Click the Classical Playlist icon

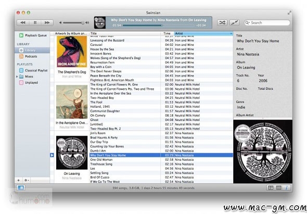click(21, 70)
